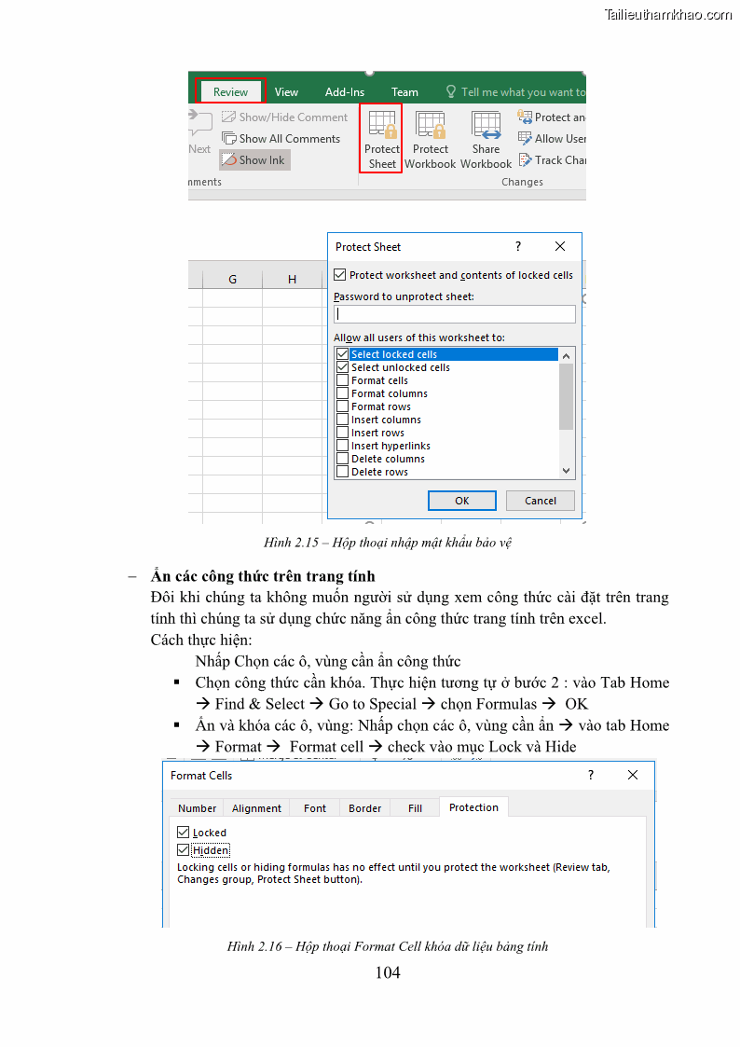This screenshot has width=740, height=1047.
Task: Open the Review ribbon tab
Action: tap(230, 92)
